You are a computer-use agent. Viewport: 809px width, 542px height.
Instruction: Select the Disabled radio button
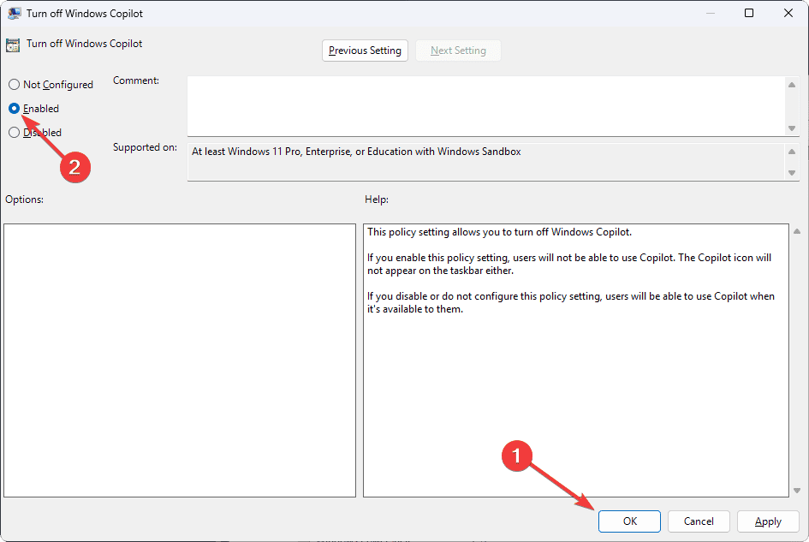(x=14, y=133)
